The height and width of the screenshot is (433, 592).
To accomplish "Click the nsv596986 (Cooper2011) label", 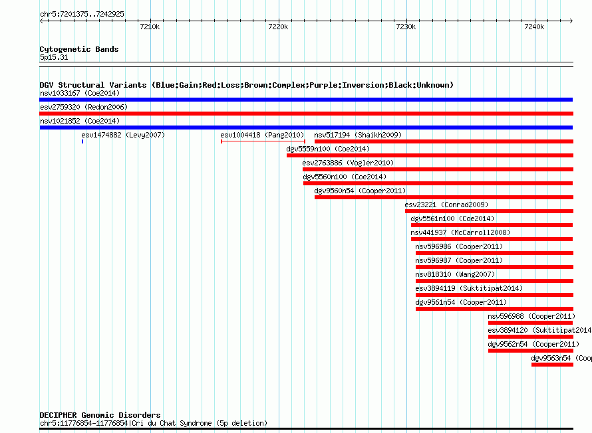I will point(459,246).
